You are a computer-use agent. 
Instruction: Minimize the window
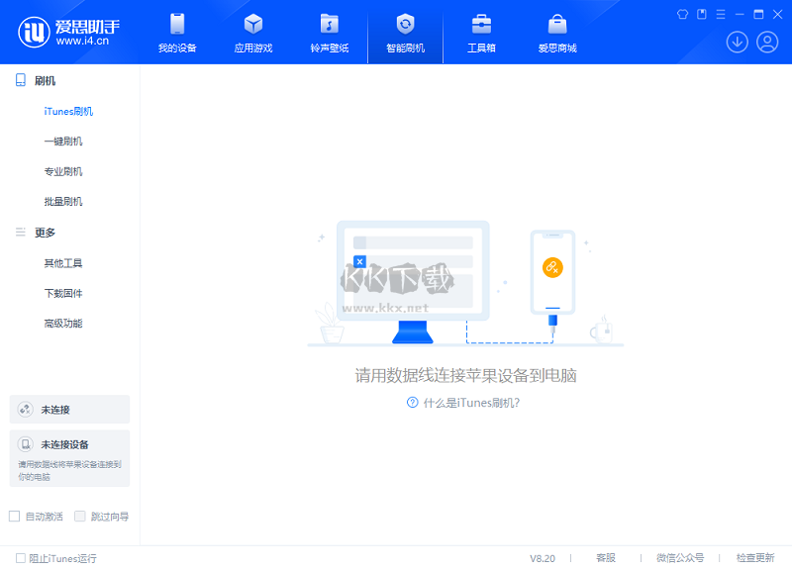click(740, 14)
